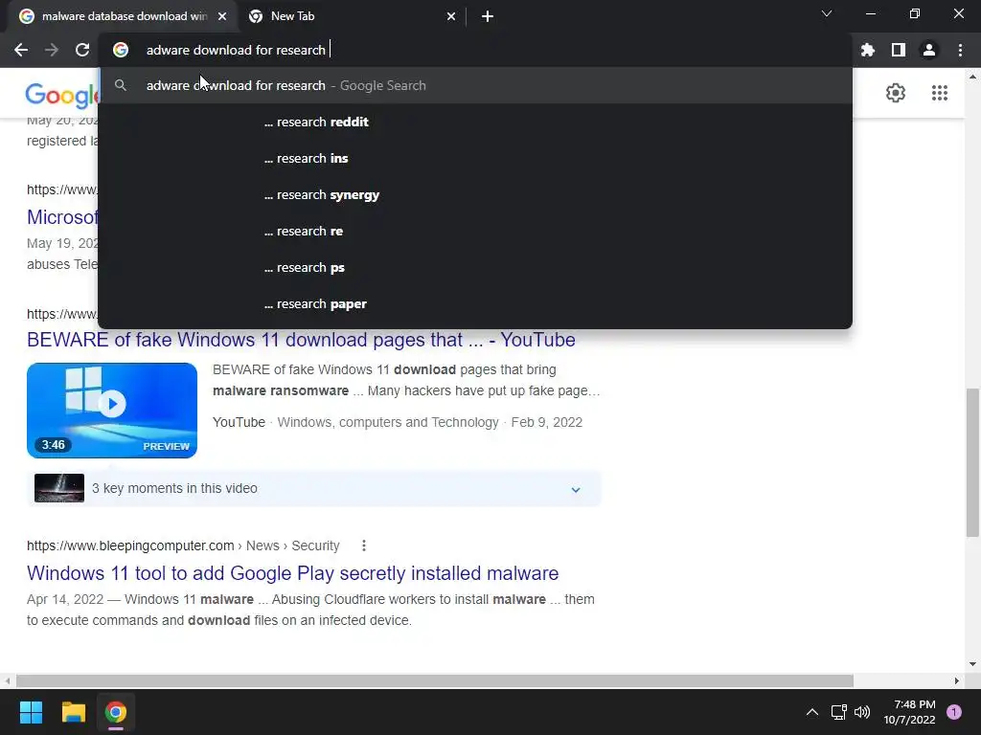Choose the 'research paper' suggestion

click(x=475, y=303)
